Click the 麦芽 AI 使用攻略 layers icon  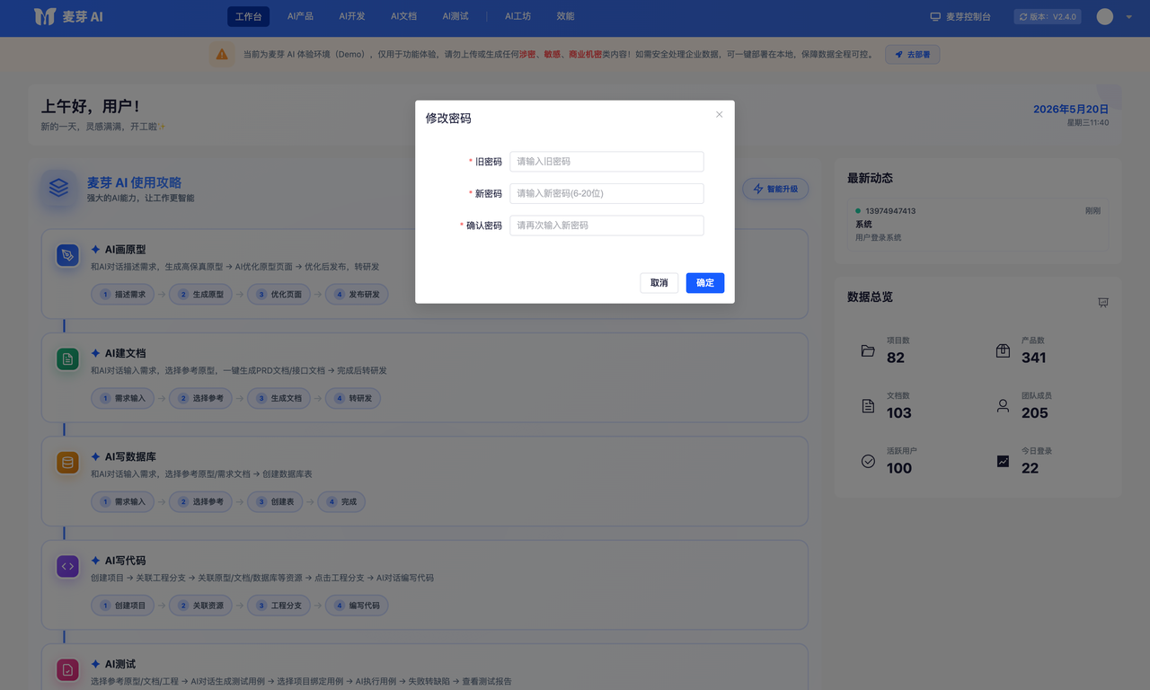[58, 188]
